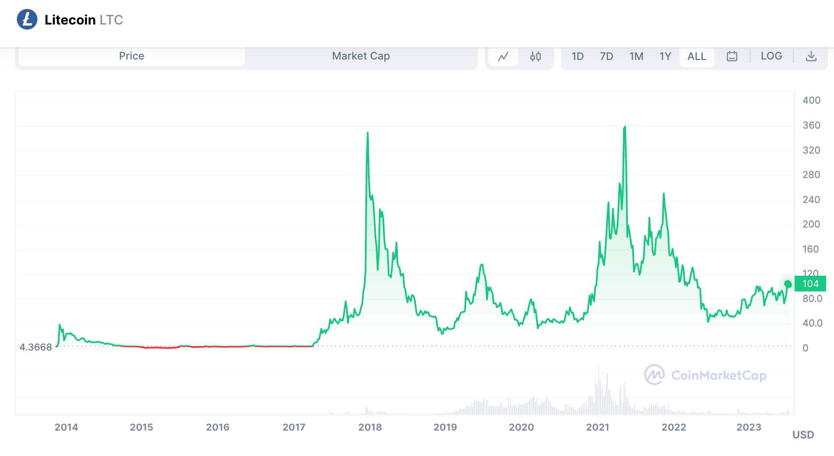Switch to candlestick chart view icon
This screenshot has width=834, height=456.
(x=535, y=56)
